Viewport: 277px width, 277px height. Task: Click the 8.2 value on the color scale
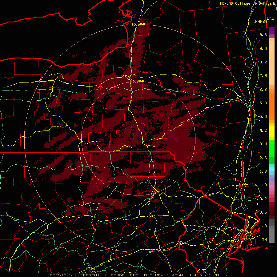pyautogui.click(x=263, y=62)
